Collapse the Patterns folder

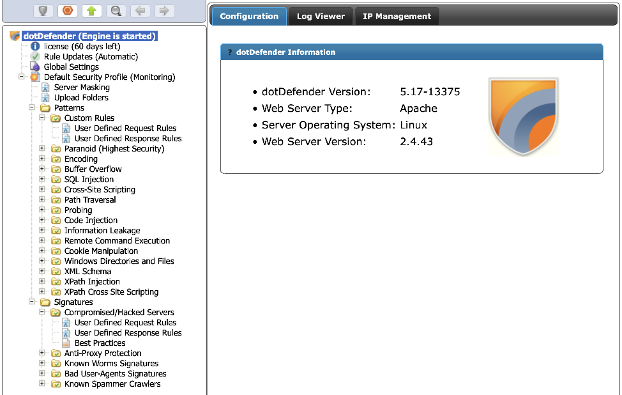point(32,107)
